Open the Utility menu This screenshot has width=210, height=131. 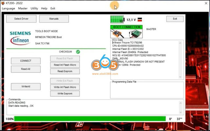pos(34,9)
